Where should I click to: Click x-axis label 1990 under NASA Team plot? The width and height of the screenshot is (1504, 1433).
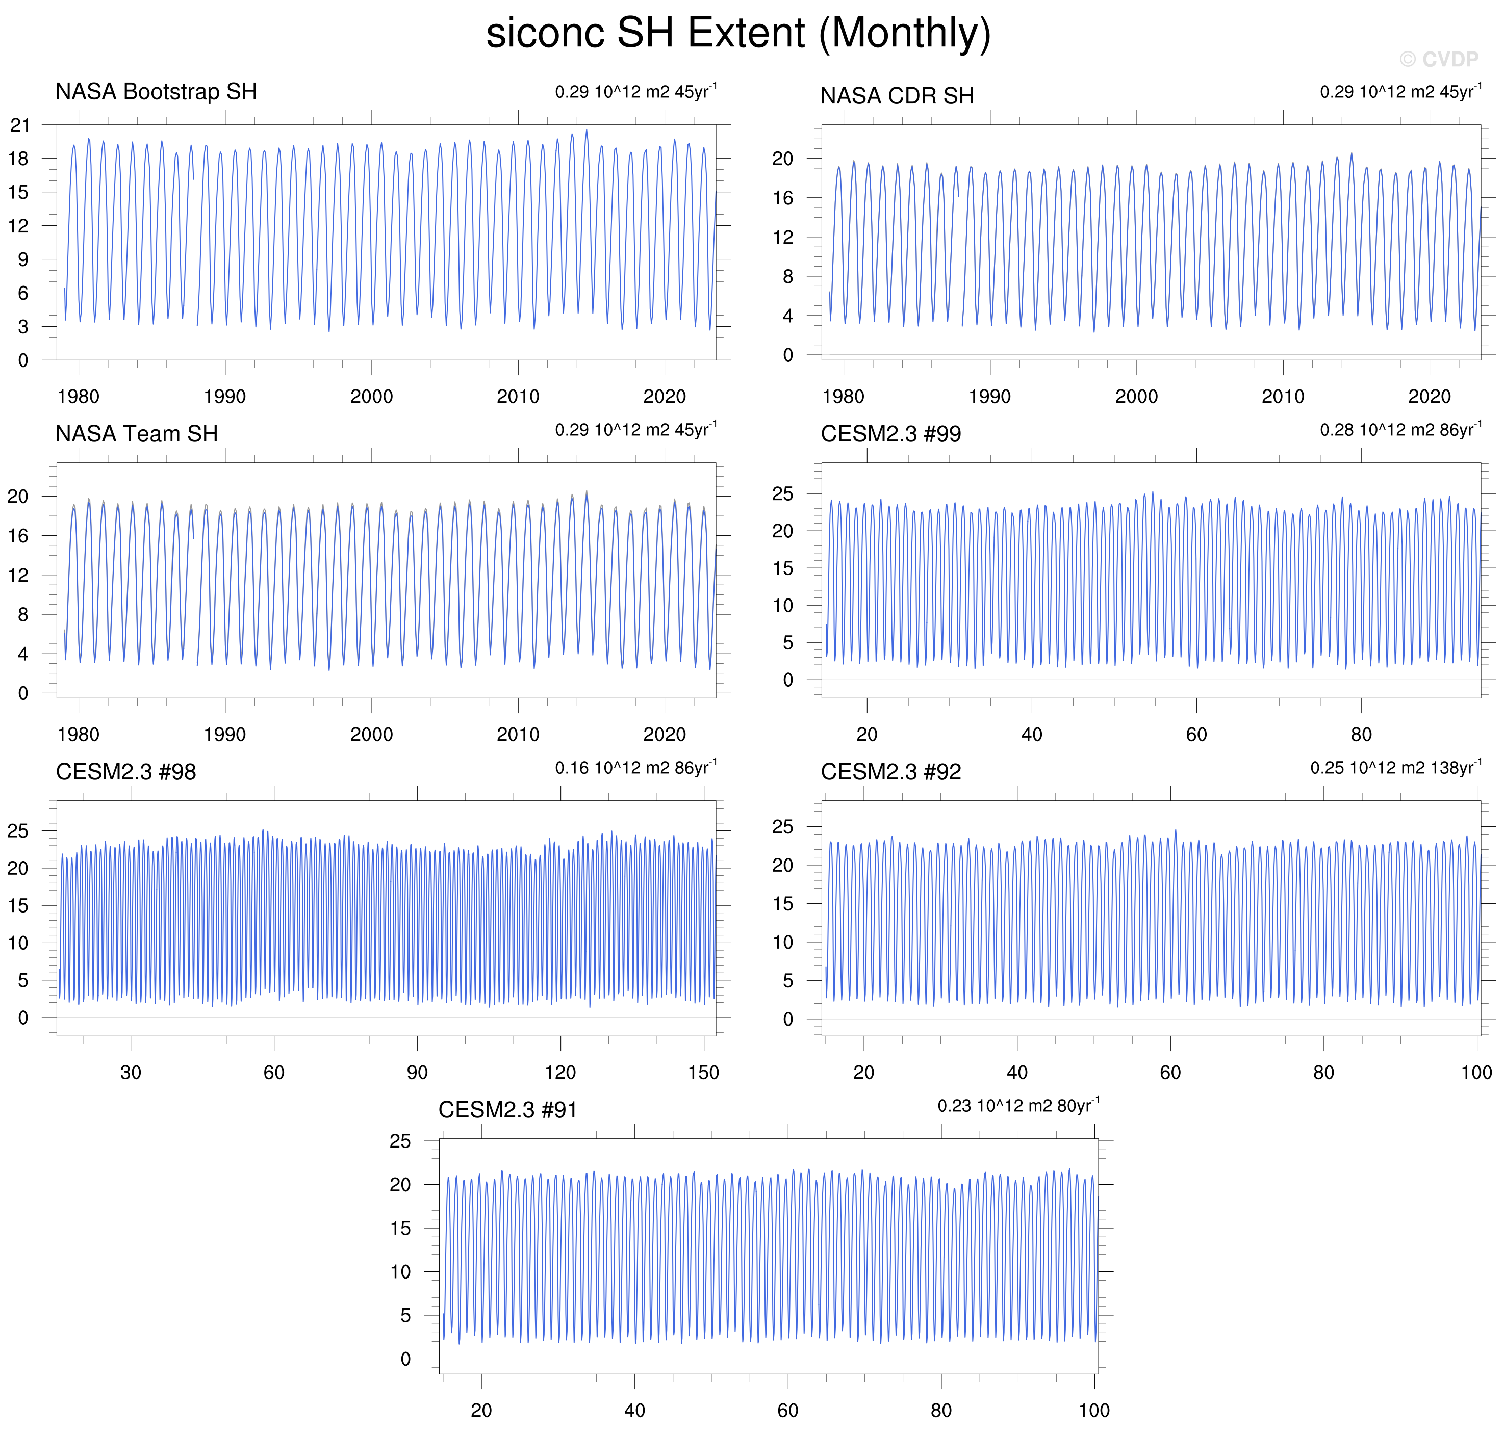[225, 735]
